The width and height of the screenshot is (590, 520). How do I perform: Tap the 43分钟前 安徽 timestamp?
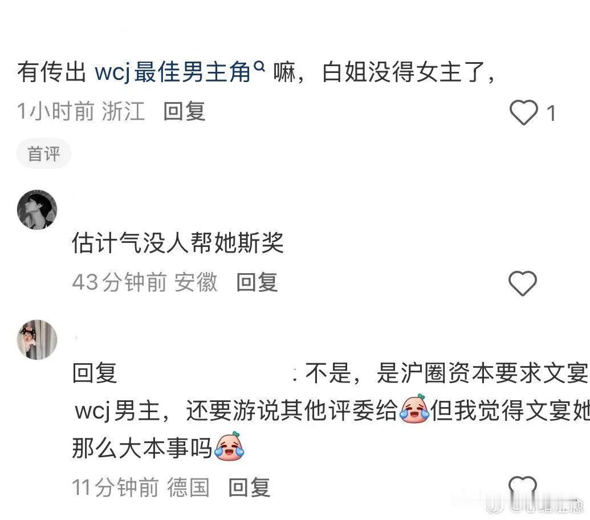pyautogui.click(x=145, y=283)
